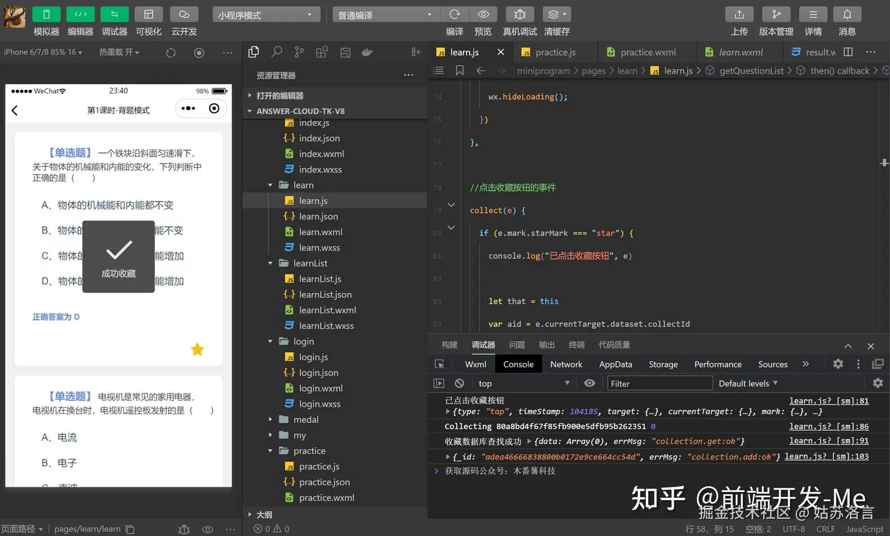Open version management (版本管理)
Image resolution: width=890 pixels, height=536 pixels.
[776, 14]
